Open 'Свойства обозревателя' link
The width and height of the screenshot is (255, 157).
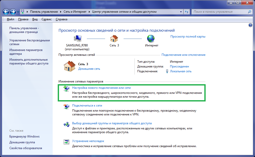pyautogui.click(x=26, y=148)
